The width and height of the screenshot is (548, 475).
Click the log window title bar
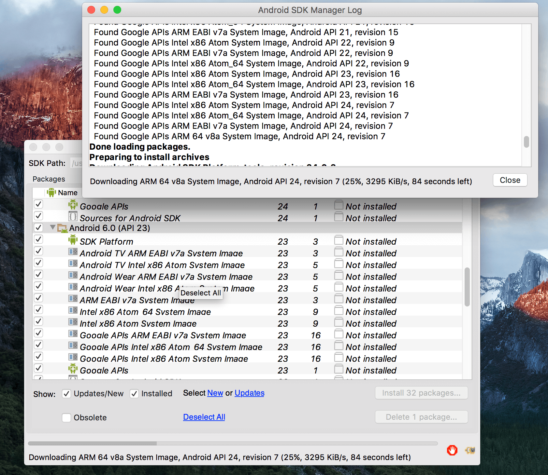310,10
